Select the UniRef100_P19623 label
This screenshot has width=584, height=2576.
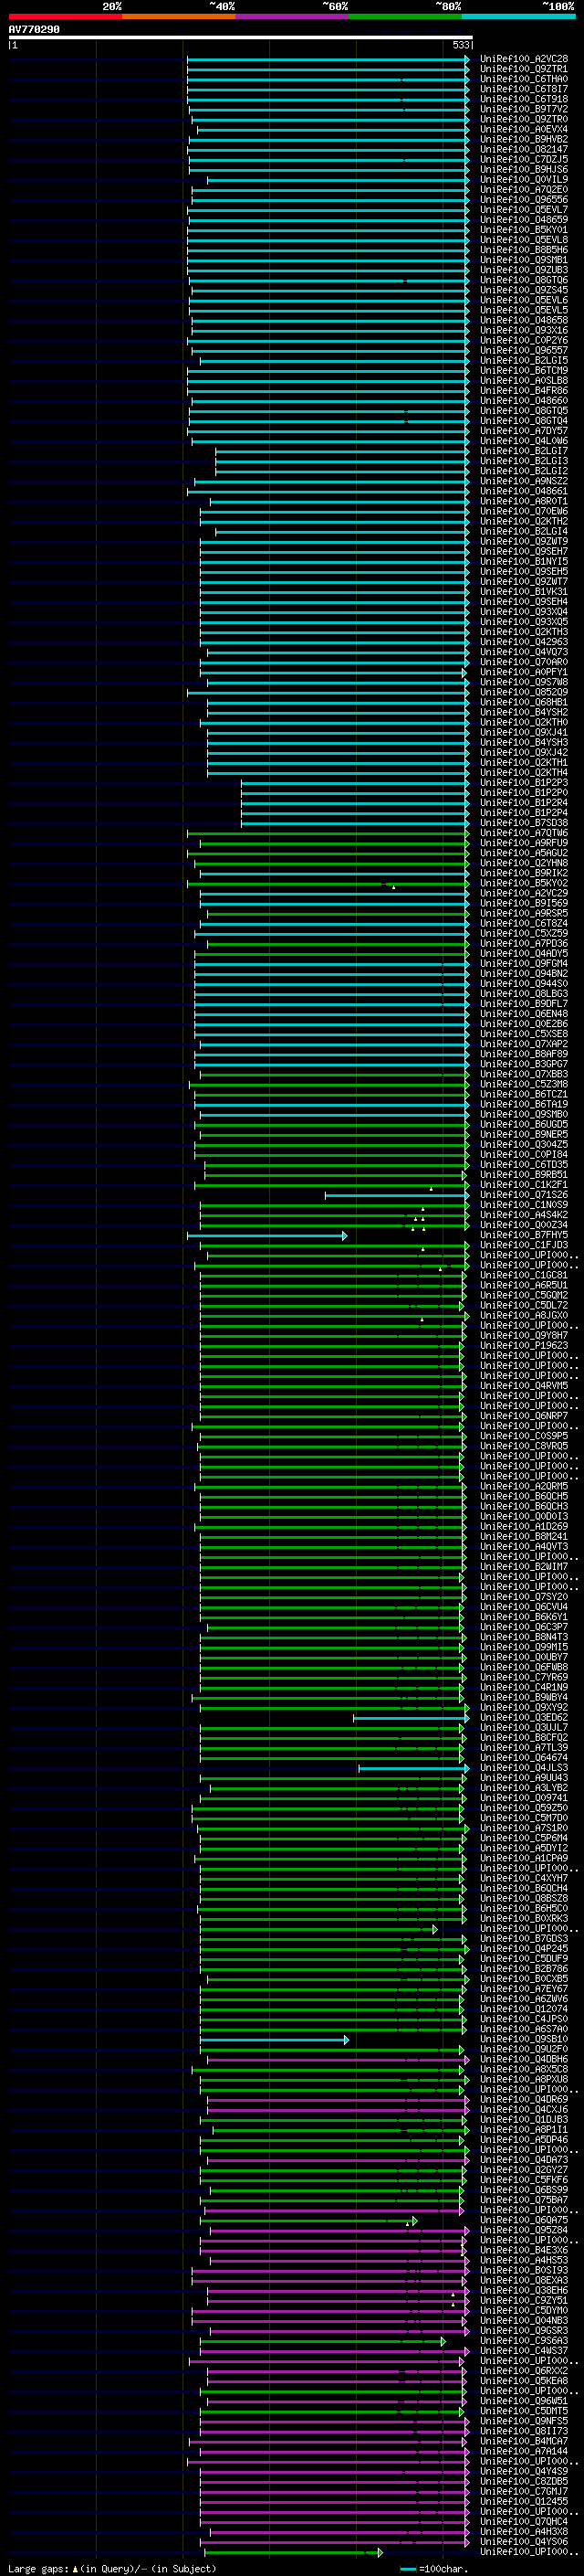(x=524, y=1346)
